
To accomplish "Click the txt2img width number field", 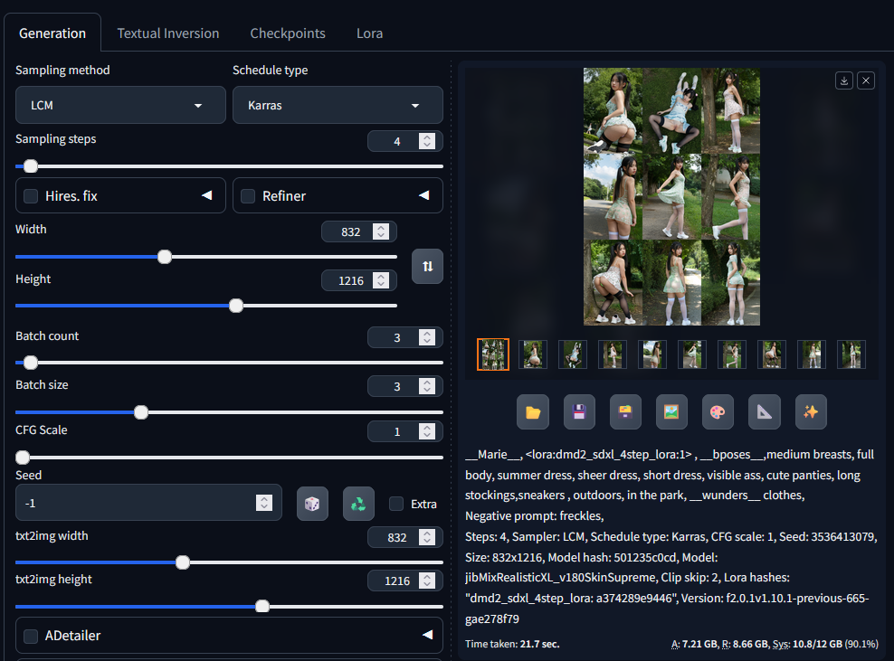I will tap(404, 537).
